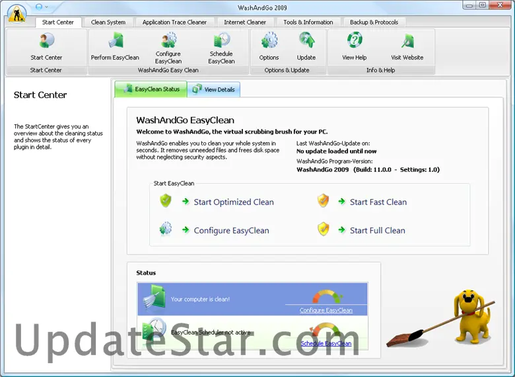The height and width of the screenshot is (377, 515).
Task: Maximize the WashAndGo 2009 window
Action: [x=482, y=5]
